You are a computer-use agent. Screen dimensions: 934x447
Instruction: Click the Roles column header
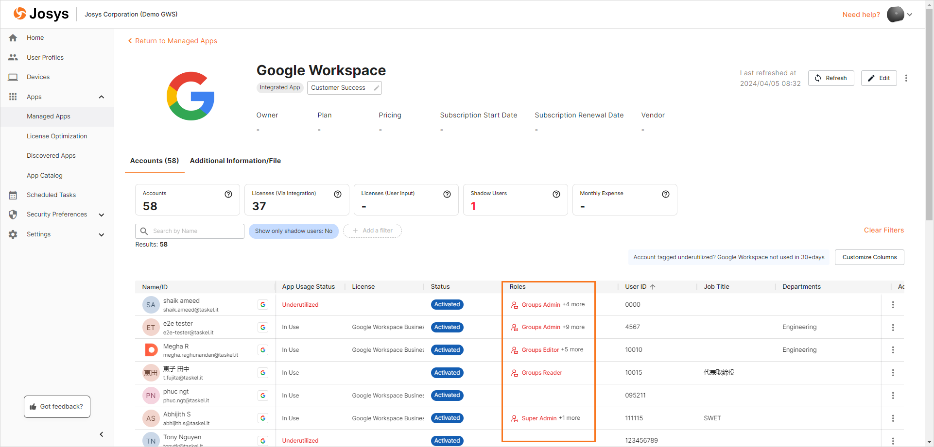[518, 287]
